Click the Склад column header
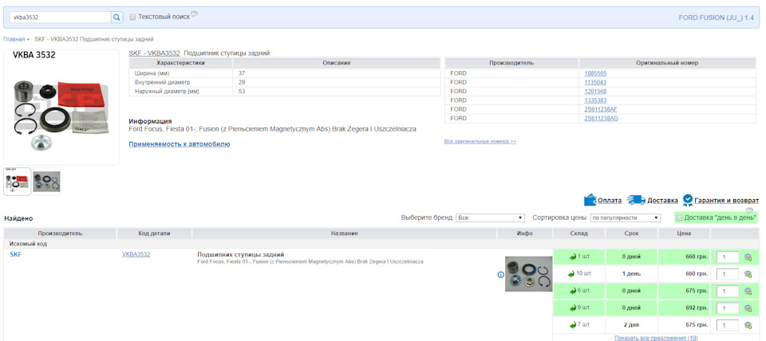Viewport: 766px width, 341px height. pyautogui.click(x=579, y=233)
